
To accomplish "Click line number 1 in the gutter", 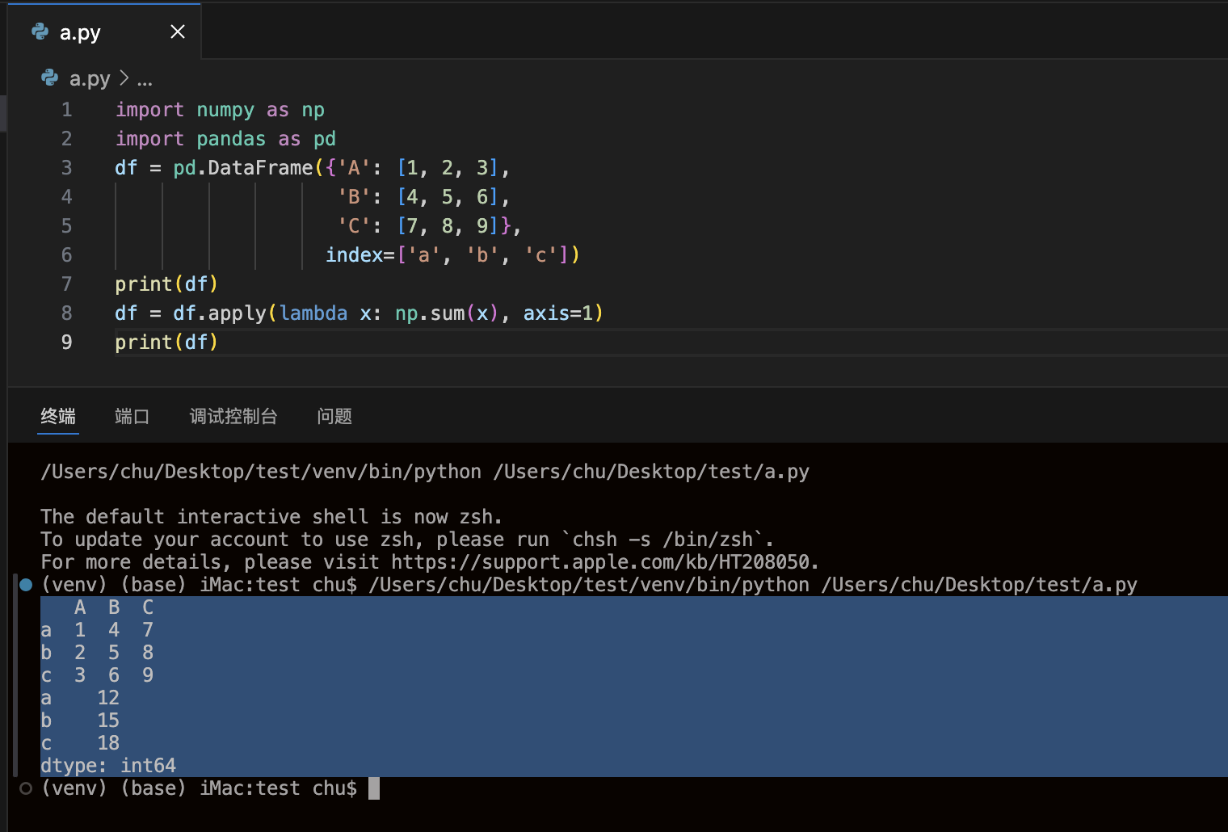I will click(67, 110).
